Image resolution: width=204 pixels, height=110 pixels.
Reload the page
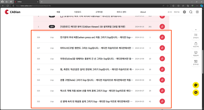point(8,6)
